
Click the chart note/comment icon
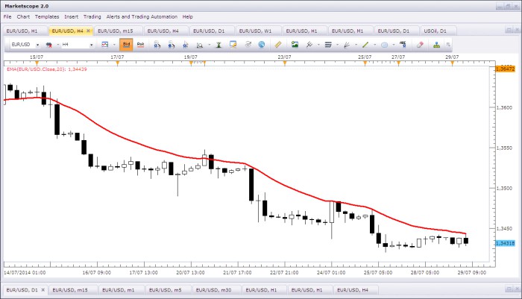click(233, 44)
